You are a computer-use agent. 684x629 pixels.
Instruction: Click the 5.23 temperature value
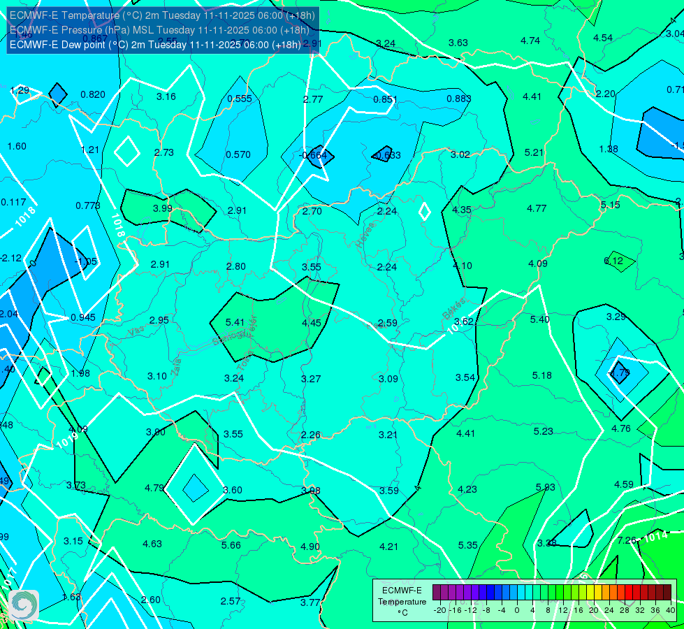(x=543, y=431)
